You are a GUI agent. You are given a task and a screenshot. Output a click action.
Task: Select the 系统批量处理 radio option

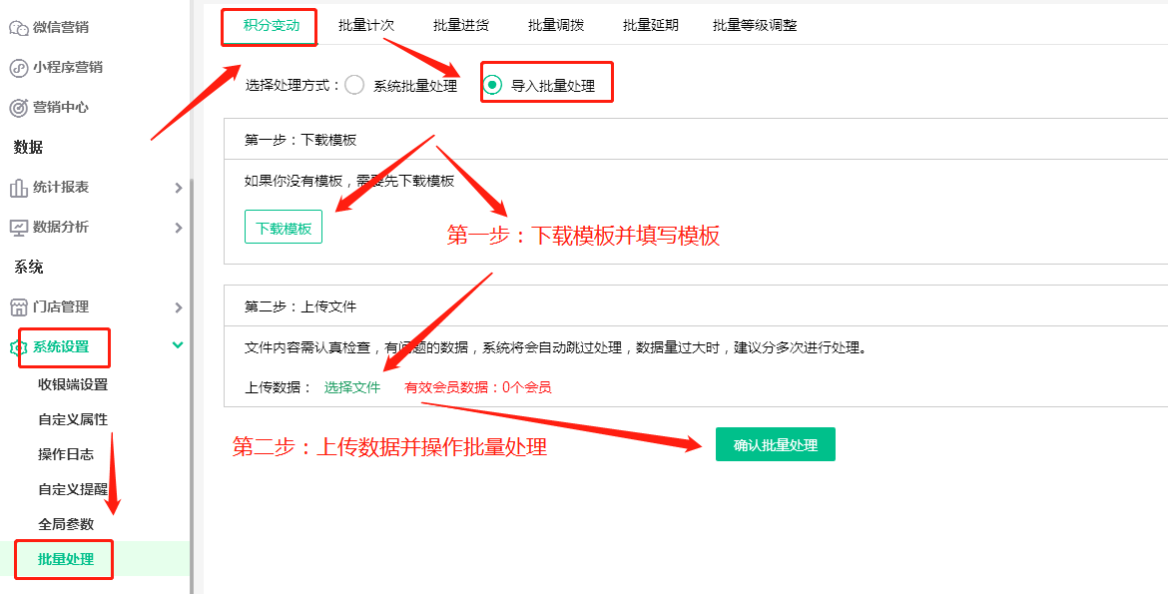click(x=353, y=85)
